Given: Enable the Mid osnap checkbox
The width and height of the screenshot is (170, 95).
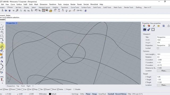Looking at the screenshot, I should coord(16,89).
